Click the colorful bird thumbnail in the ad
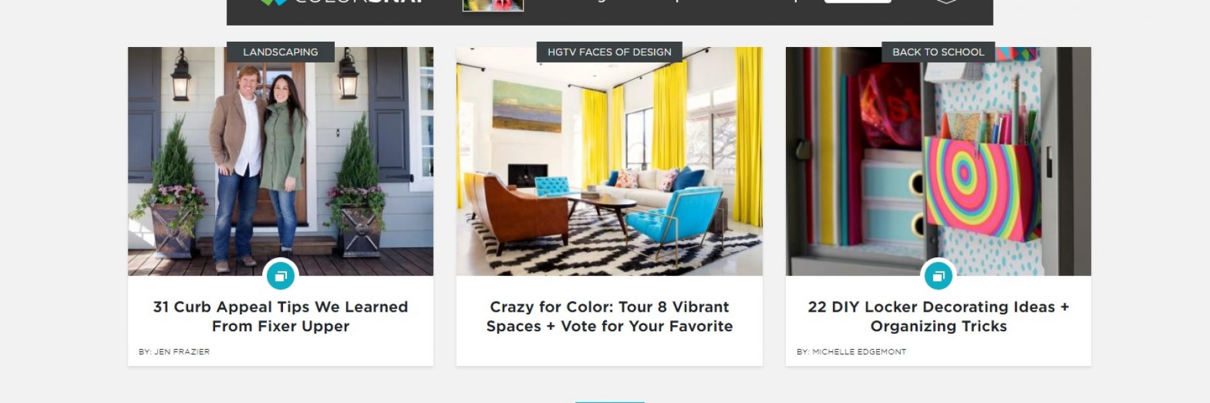Image resolution: width=1210 pixels, height=403 pixels. (x=493, y=5)
